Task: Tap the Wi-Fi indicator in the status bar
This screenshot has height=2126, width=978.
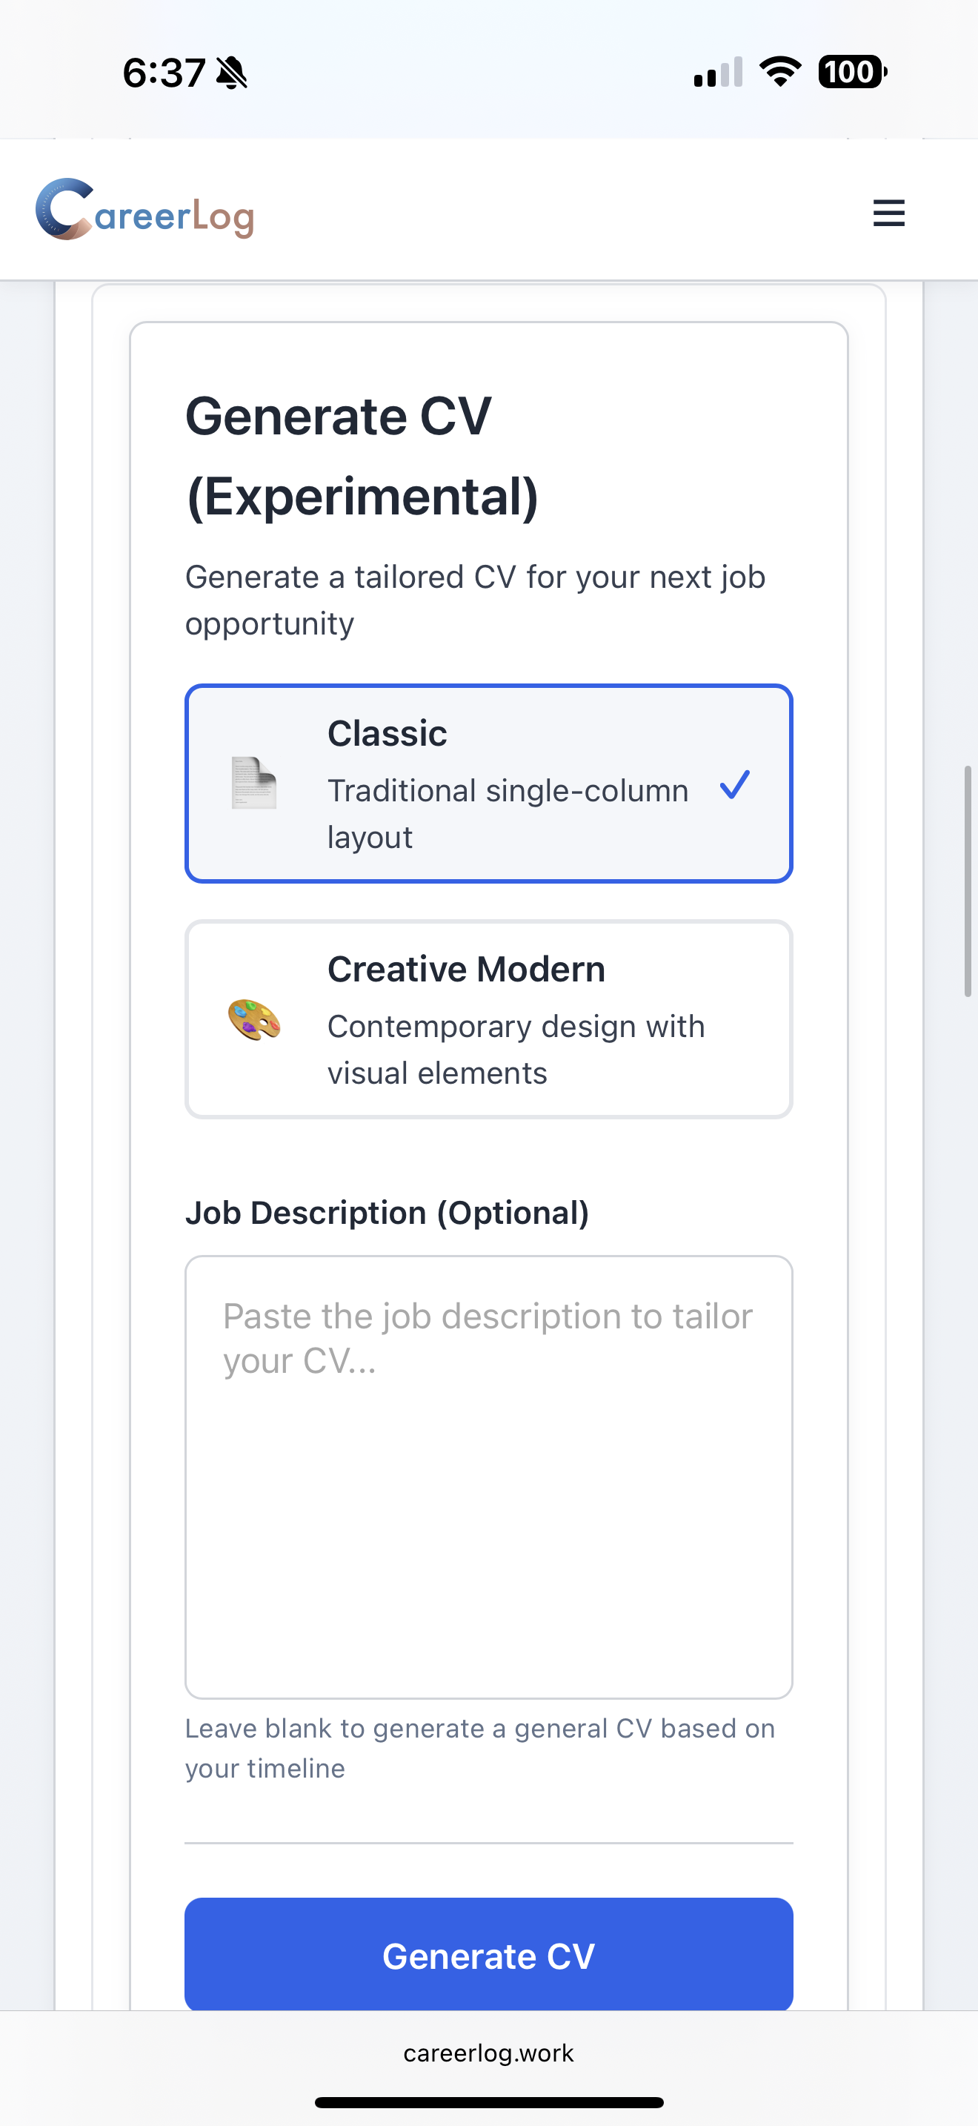Action: (779, 73)
